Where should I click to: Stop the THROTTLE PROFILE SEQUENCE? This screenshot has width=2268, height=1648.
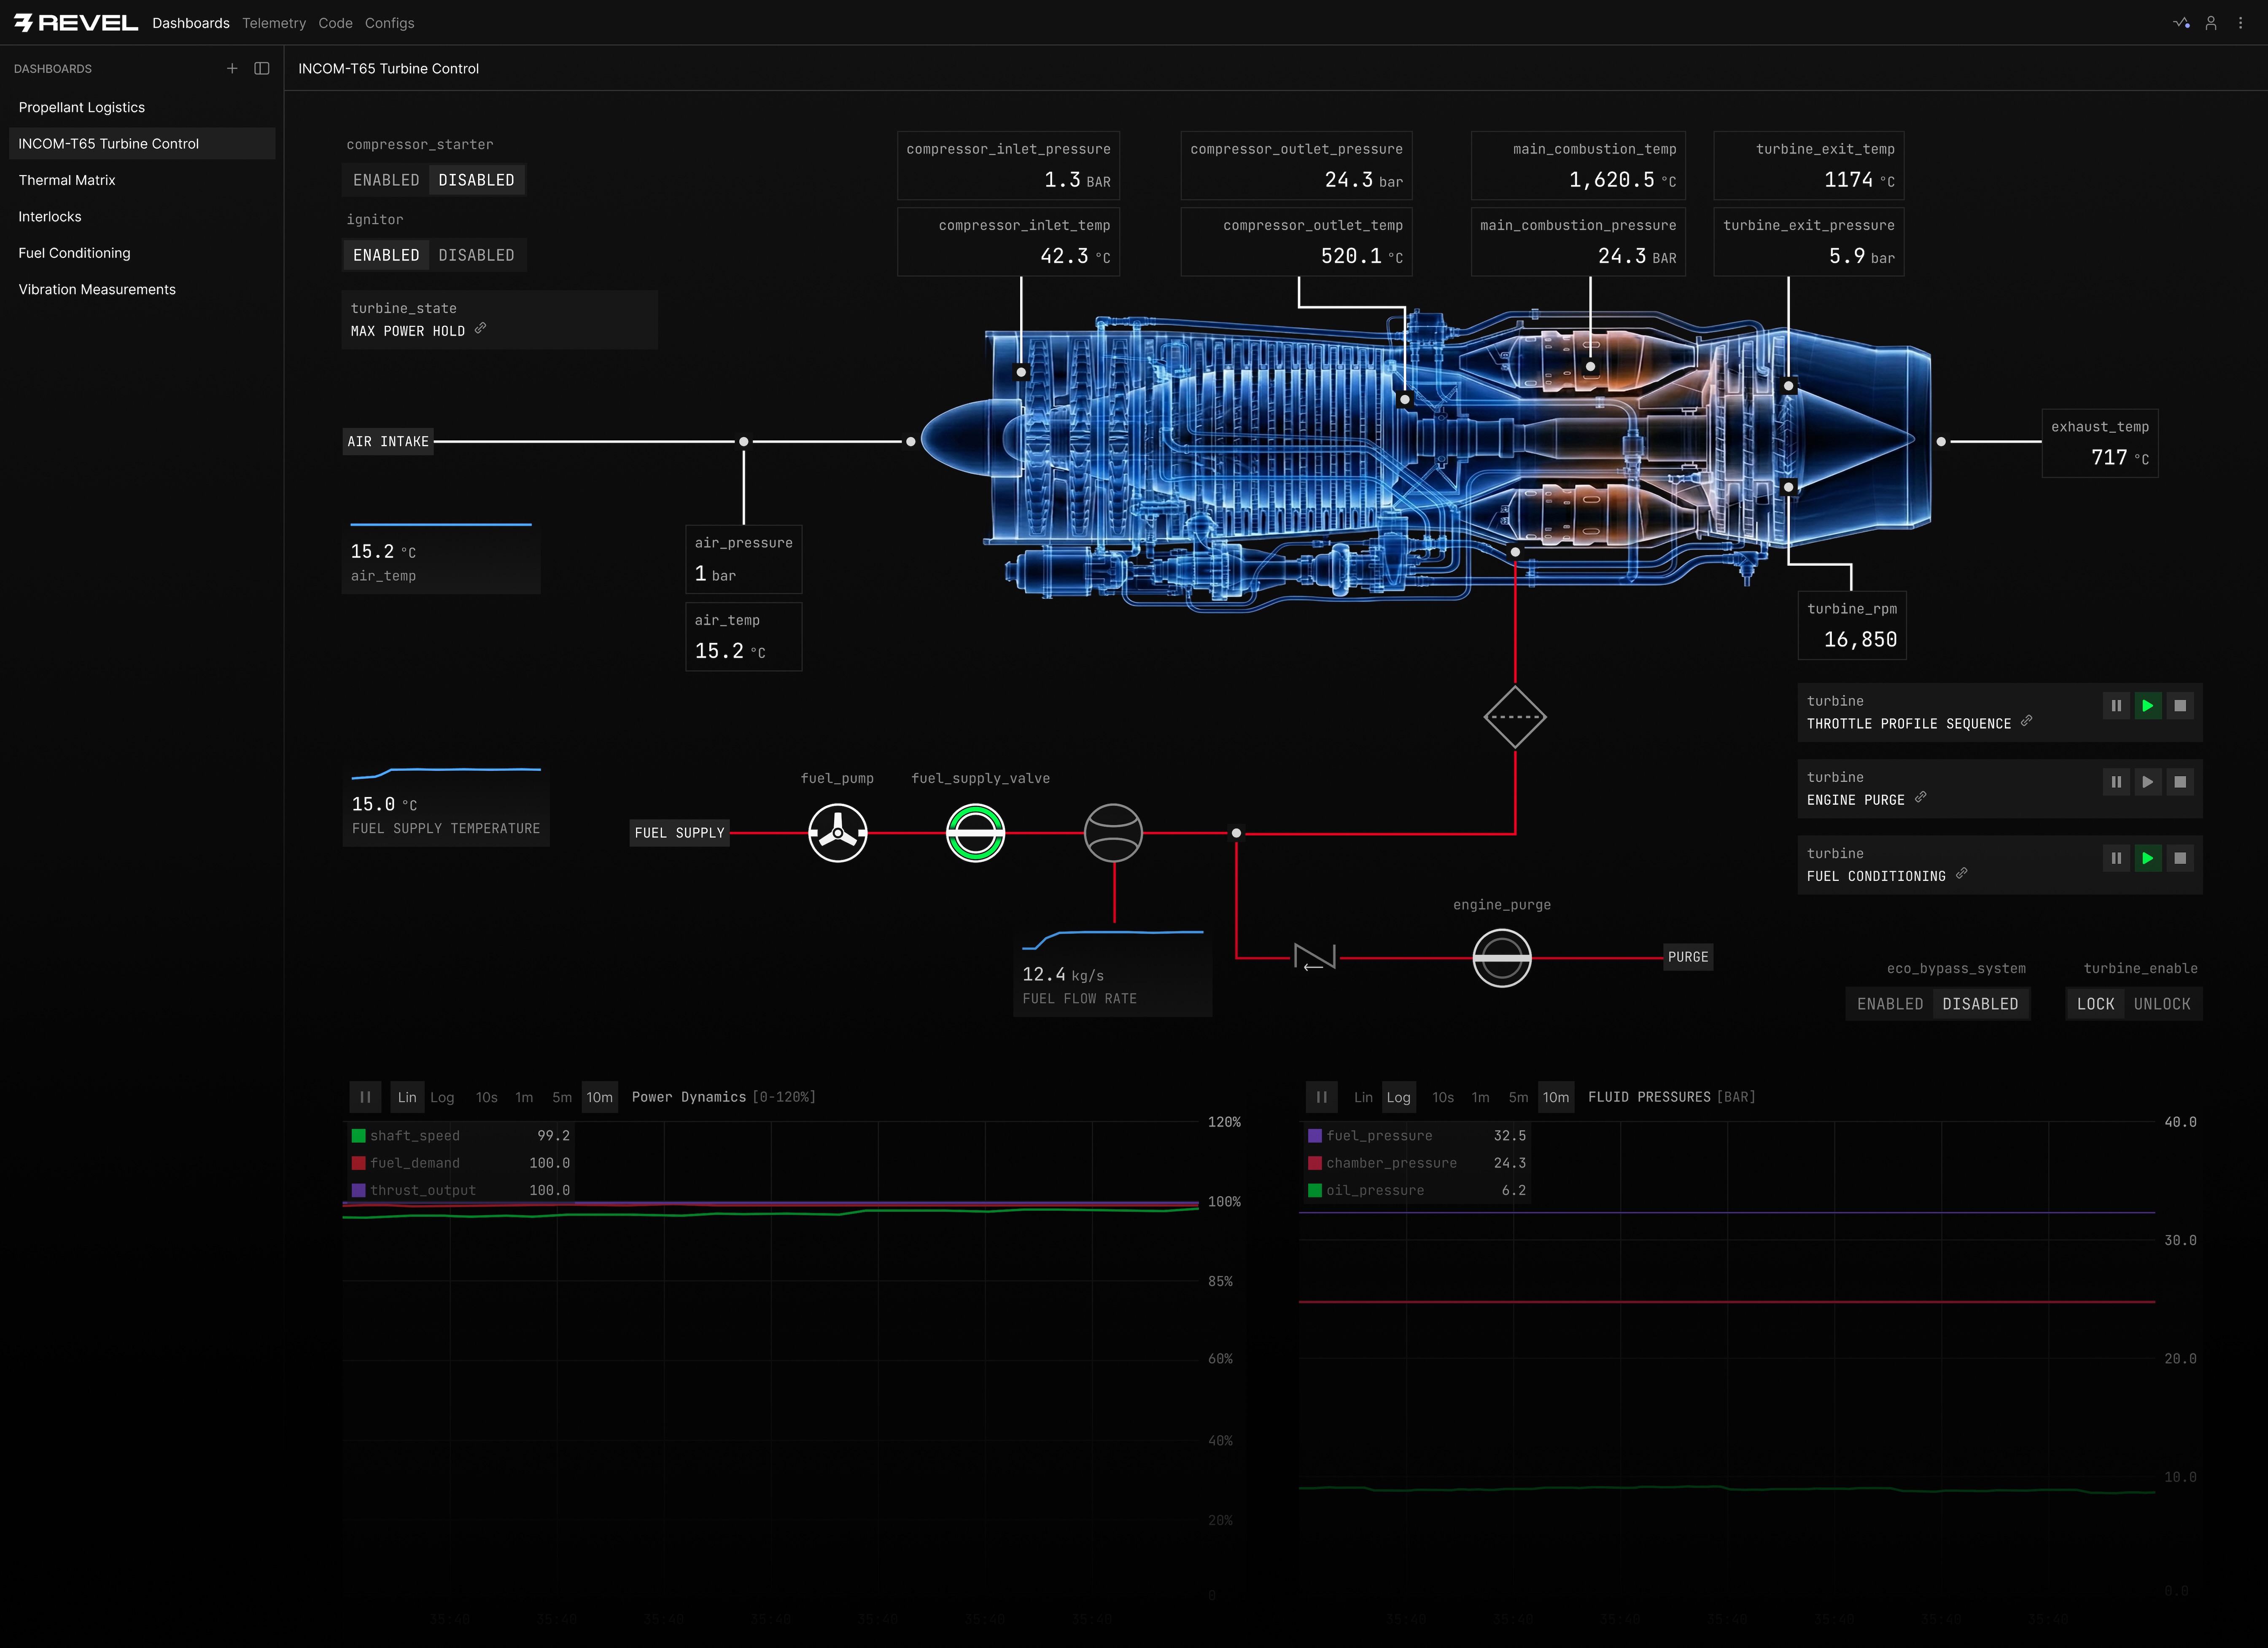[2180, 706]
